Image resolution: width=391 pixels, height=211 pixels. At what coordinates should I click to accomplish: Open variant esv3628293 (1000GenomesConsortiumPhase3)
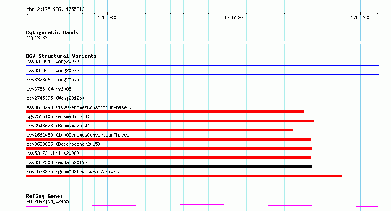[79, 107]
